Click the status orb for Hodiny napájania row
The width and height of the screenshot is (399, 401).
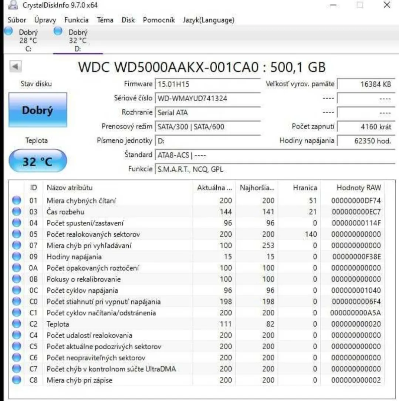(x=17, y=256)
